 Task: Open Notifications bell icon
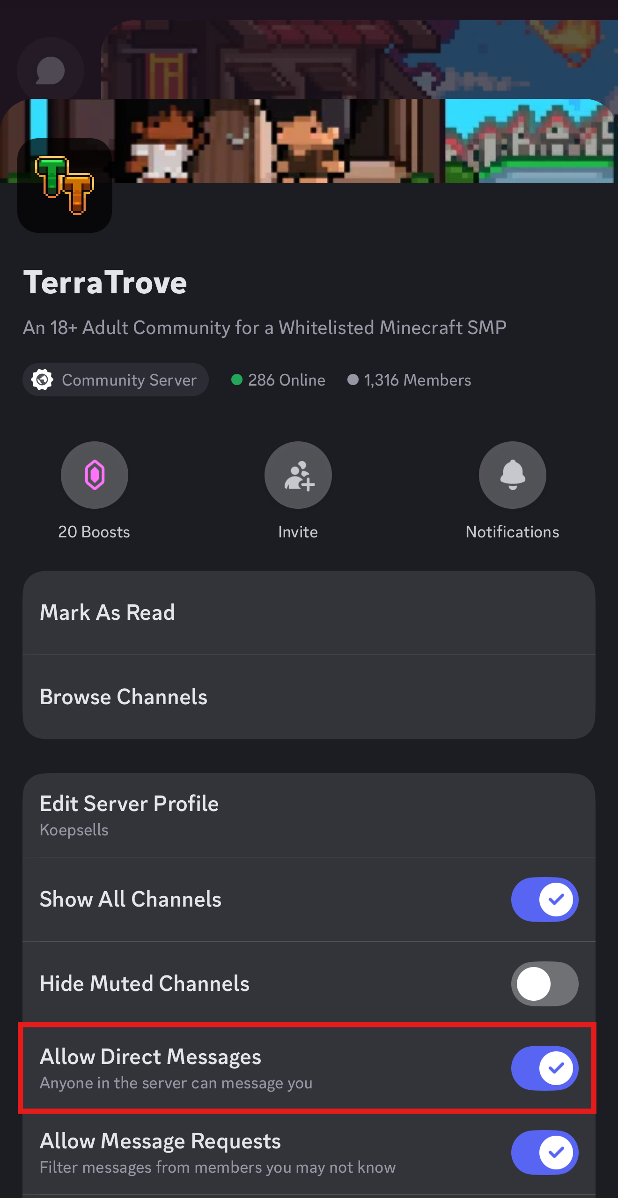tap(512, 475)
